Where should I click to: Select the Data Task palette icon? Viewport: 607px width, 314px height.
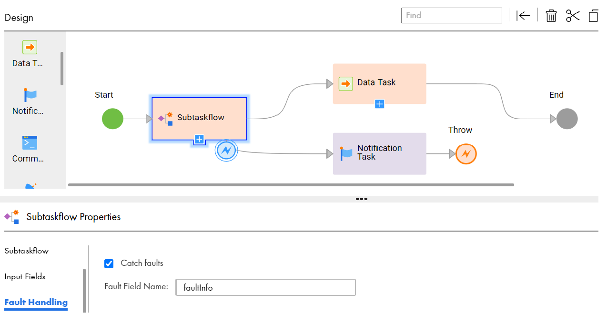coord(30,48)
